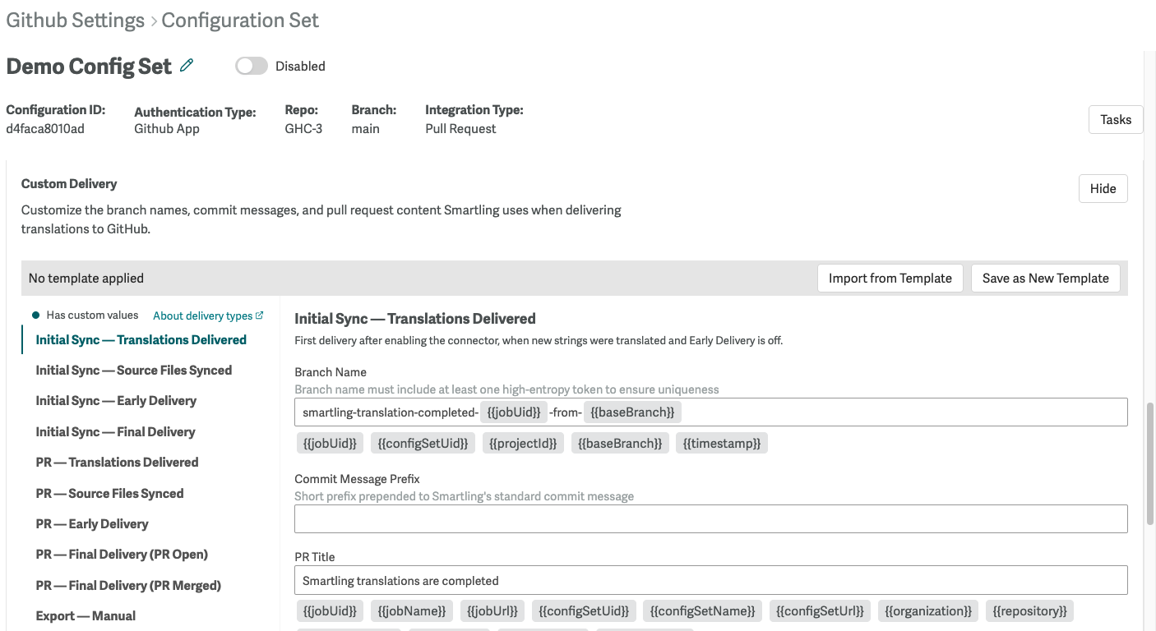
Task: Click inside the PR Title text field
Action: [711, 580]
